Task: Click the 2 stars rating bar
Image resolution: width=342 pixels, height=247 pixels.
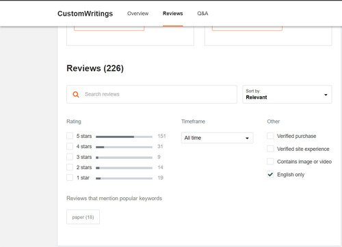Action: pos(124,168)
